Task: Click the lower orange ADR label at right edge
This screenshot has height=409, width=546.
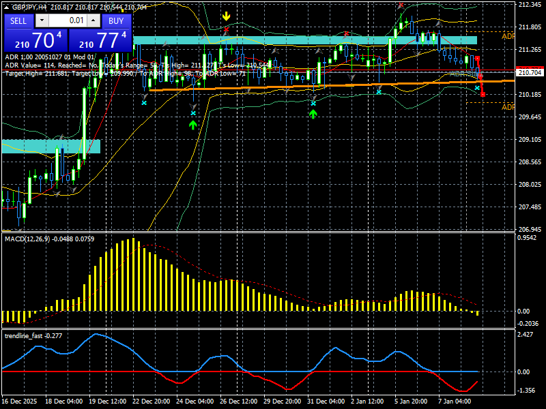Action: 508,107
